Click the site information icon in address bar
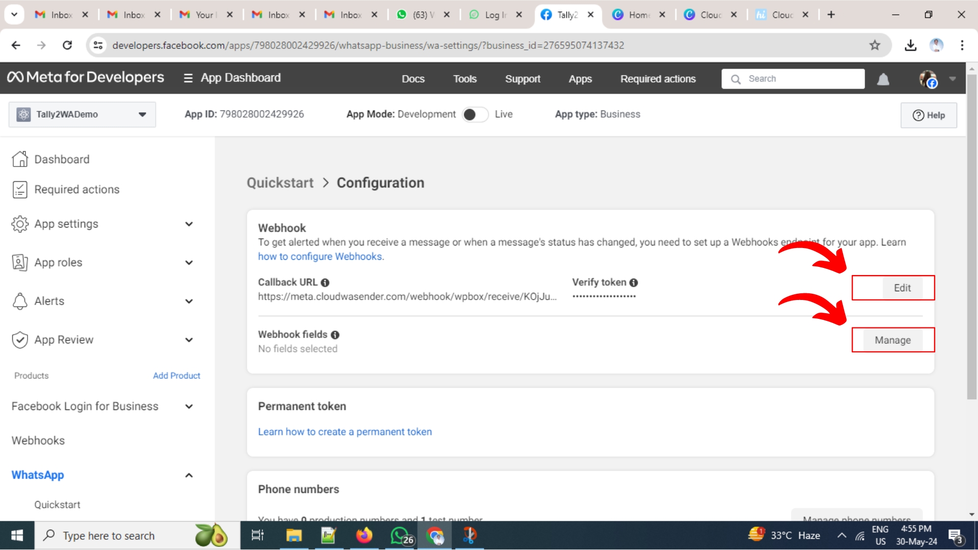Image resolution: width=978 pixels, height=550 pixels. 98,45
